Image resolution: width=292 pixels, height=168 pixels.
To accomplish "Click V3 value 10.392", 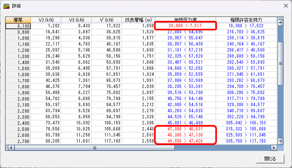I will coord(76,123).
